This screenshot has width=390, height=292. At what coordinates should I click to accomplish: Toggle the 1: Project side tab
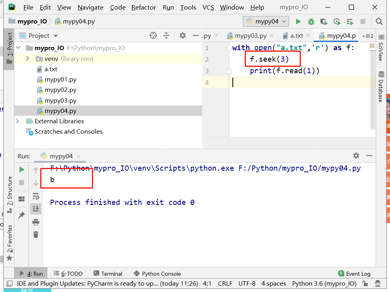[9, 48]
